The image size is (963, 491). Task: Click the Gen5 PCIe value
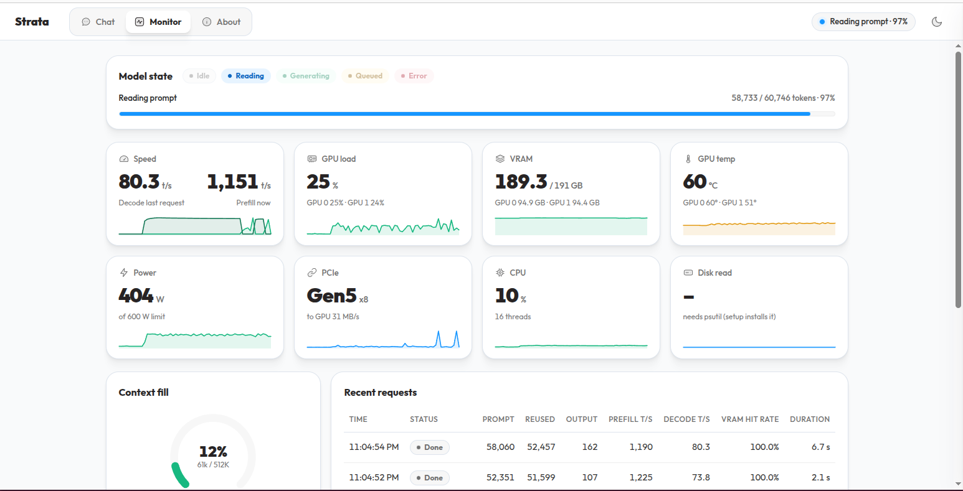point(331,296)
